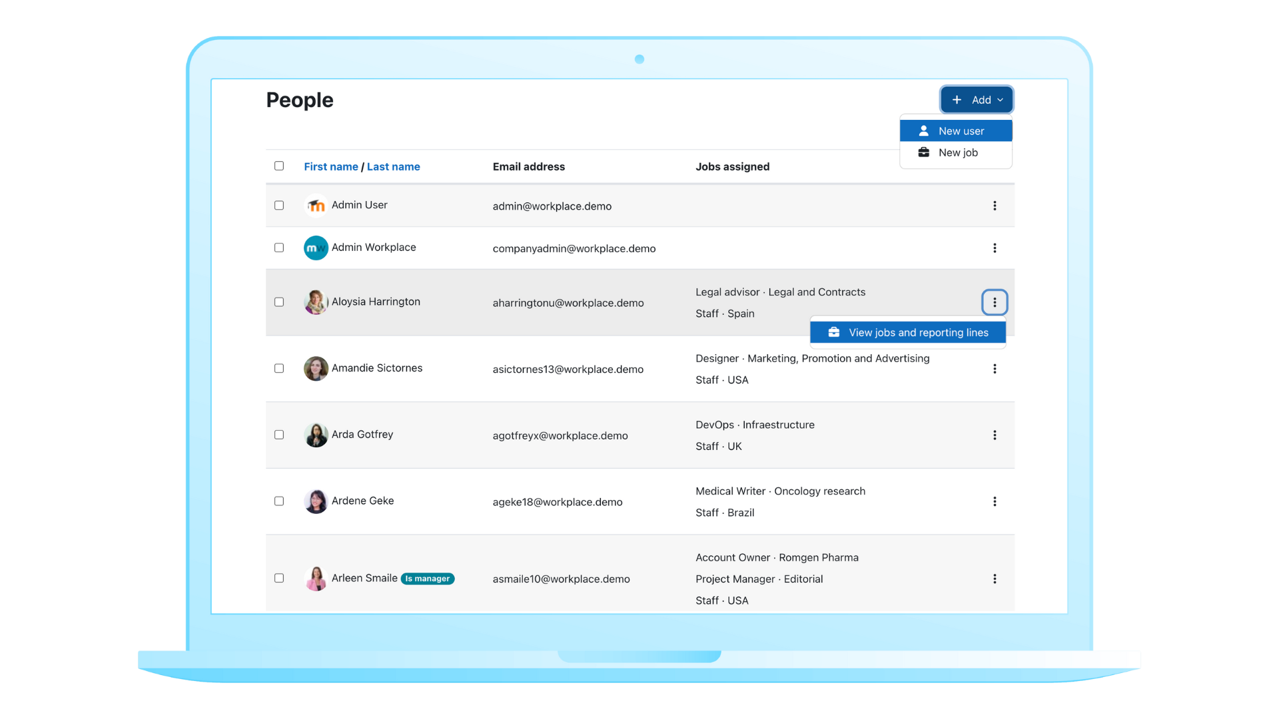1279x719 pixels.
Task: Open actions menu for Admin Workplace row
Action: (x=995, y=248)
